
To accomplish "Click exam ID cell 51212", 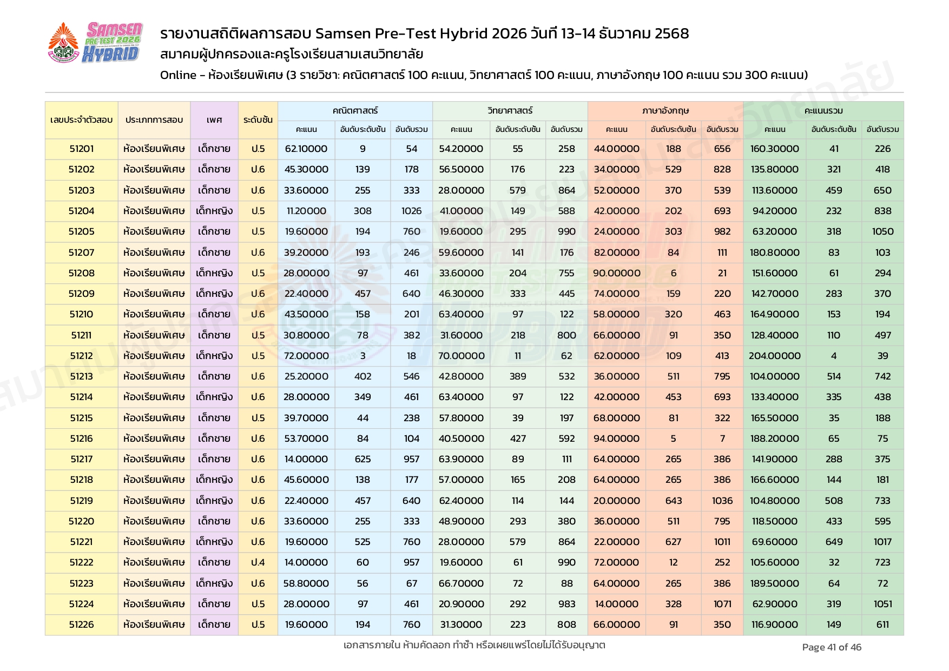I will tap(81, 356).
